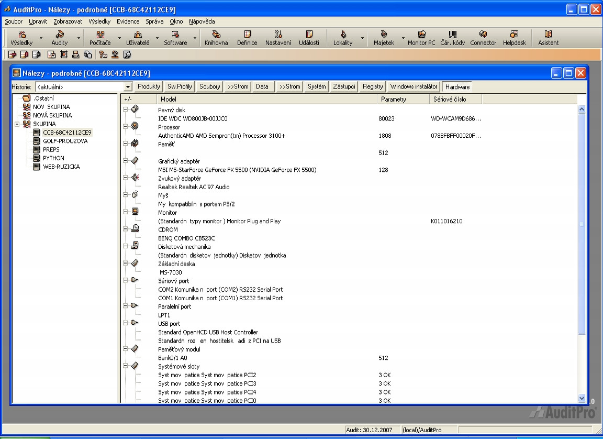The height and width of the screenshot is (439, 603).
Task: Click the hardware list scrollbar down arrow
Action: click(582, 398)
